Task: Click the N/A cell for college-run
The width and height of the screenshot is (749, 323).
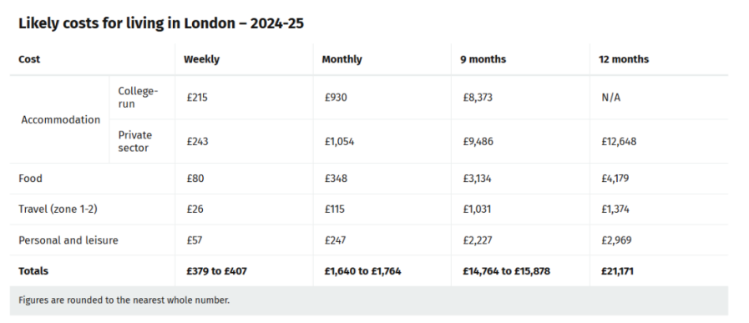Action: click(611, 98)
